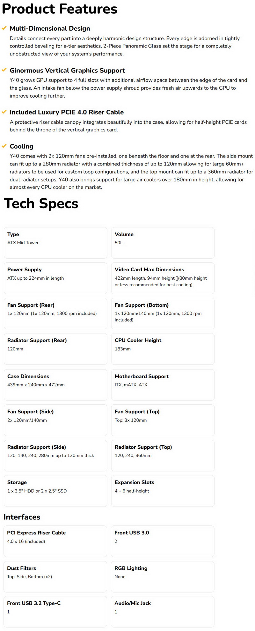Click the checkmark icon beside Cooling
This screenshot has height=631, width=255.
point(4,146)
